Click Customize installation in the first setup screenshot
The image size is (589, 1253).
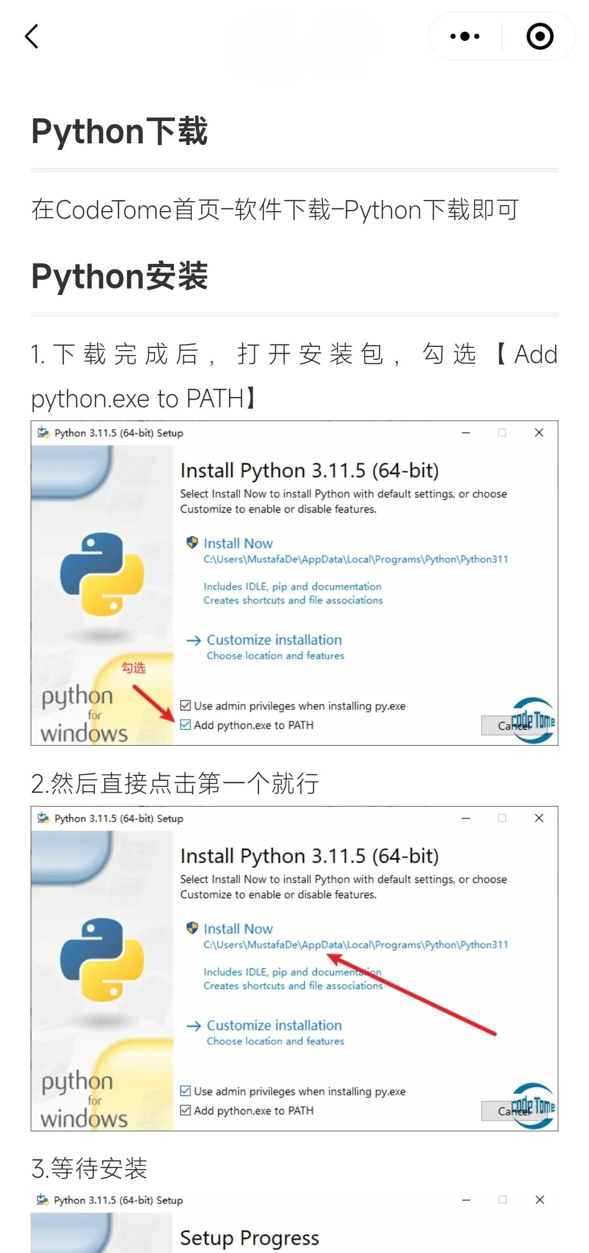[x=274, y=640]
